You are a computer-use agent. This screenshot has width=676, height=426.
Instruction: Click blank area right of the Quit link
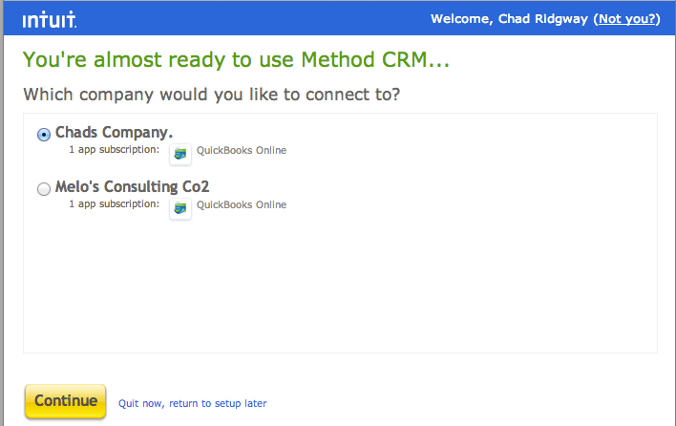pos(458,403)
